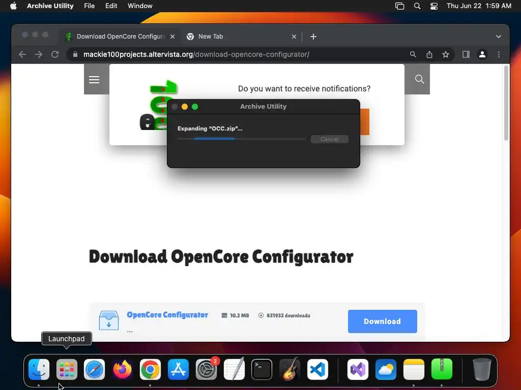Click the OCC.zip expansion progress bar
521x390 pixels.
pyautogui.click(x=242, y=139)
